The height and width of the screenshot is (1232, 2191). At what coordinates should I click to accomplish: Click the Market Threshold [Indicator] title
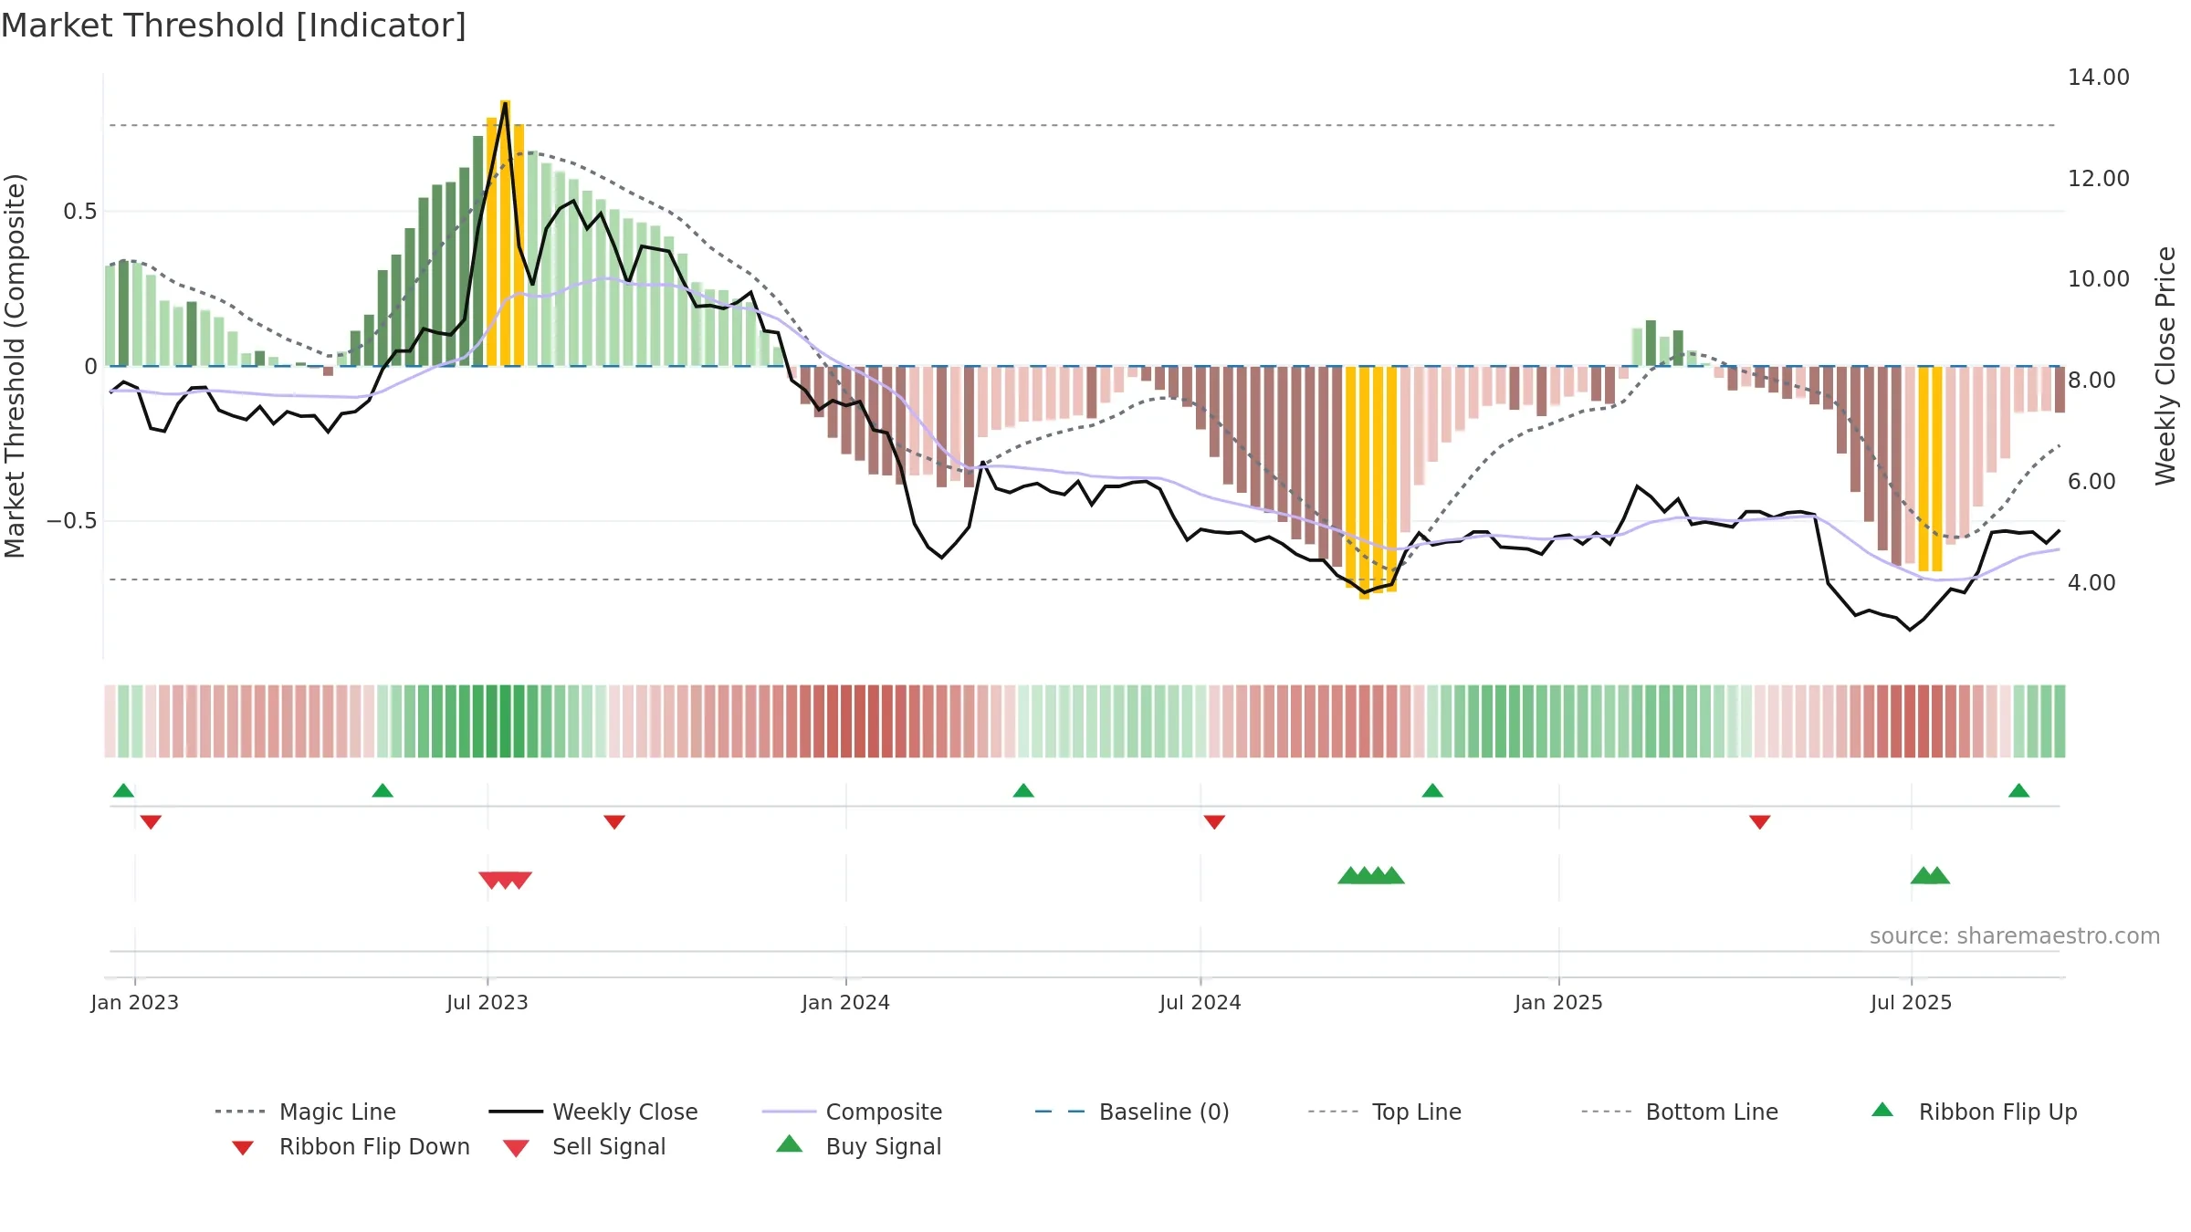click(x=234, y=26)
